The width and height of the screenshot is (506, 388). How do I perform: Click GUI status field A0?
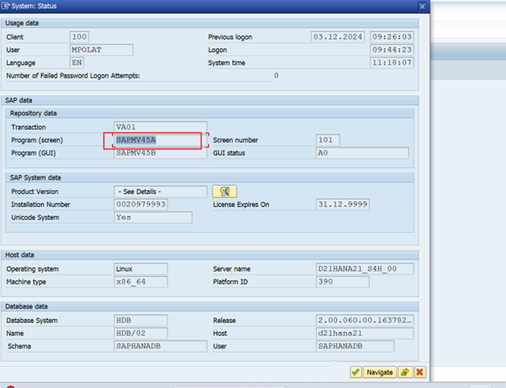tap(362, 153)
